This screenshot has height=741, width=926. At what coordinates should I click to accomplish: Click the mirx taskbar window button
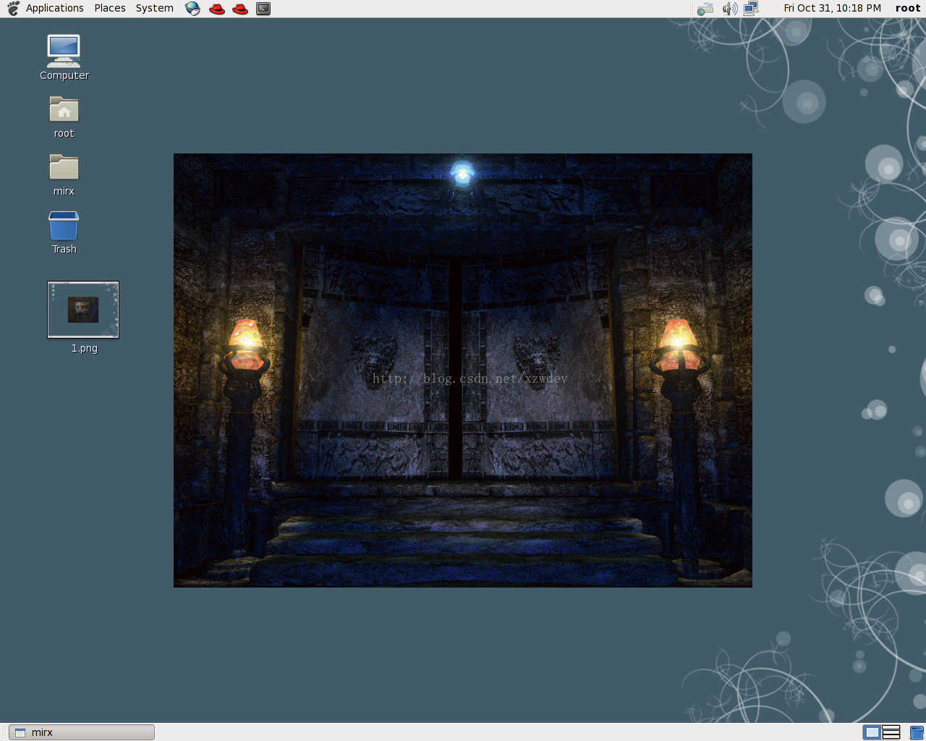pos(82,732)
